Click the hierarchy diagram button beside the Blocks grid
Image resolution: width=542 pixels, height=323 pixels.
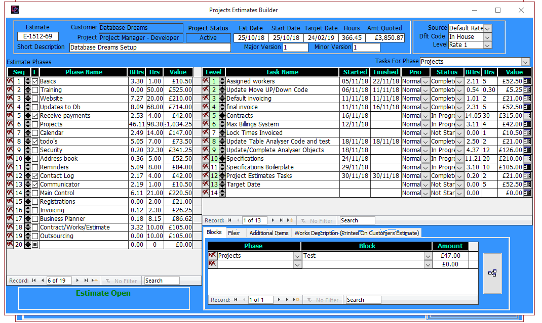click(492, 273)
